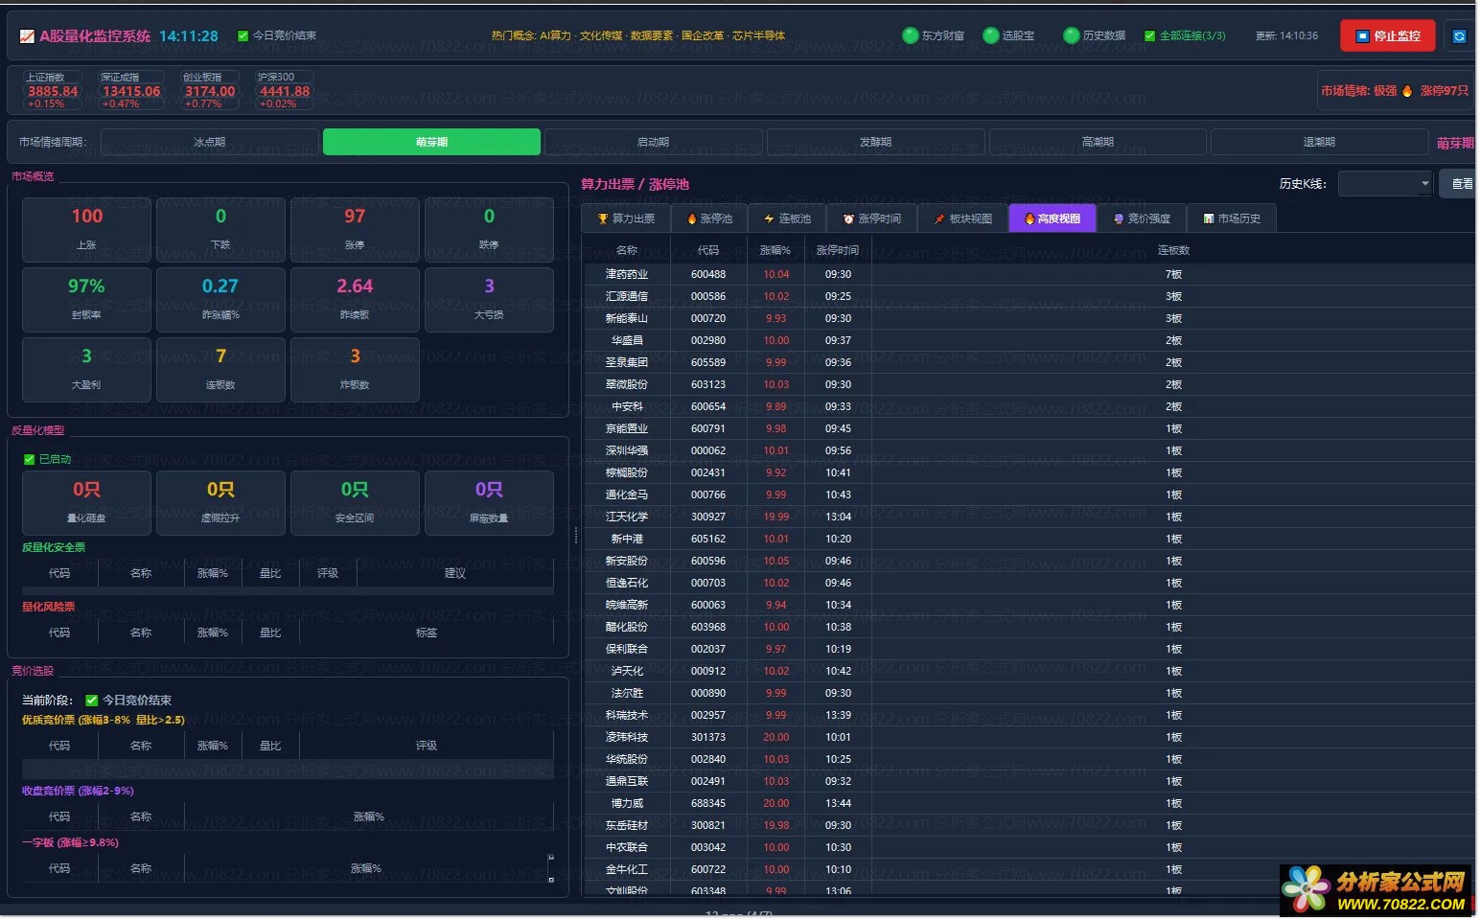
Task: Click the refresh icon beside 停止监控
Action: click(x=1459, y=36)
